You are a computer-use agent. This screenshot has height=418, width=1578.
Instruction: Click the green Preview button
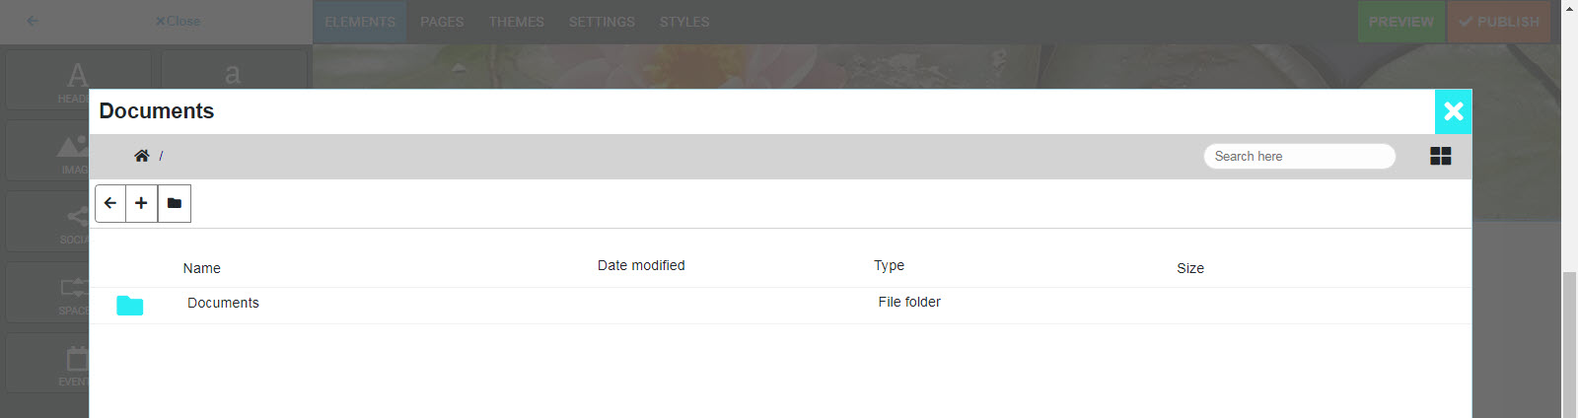click(x=1401, y=22)
